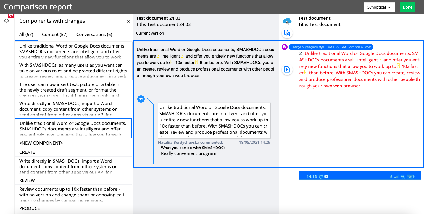The height and width of the screenshot is (214, 424).
Task: Click the current version paragraph text
Action: tap(205, 63)
